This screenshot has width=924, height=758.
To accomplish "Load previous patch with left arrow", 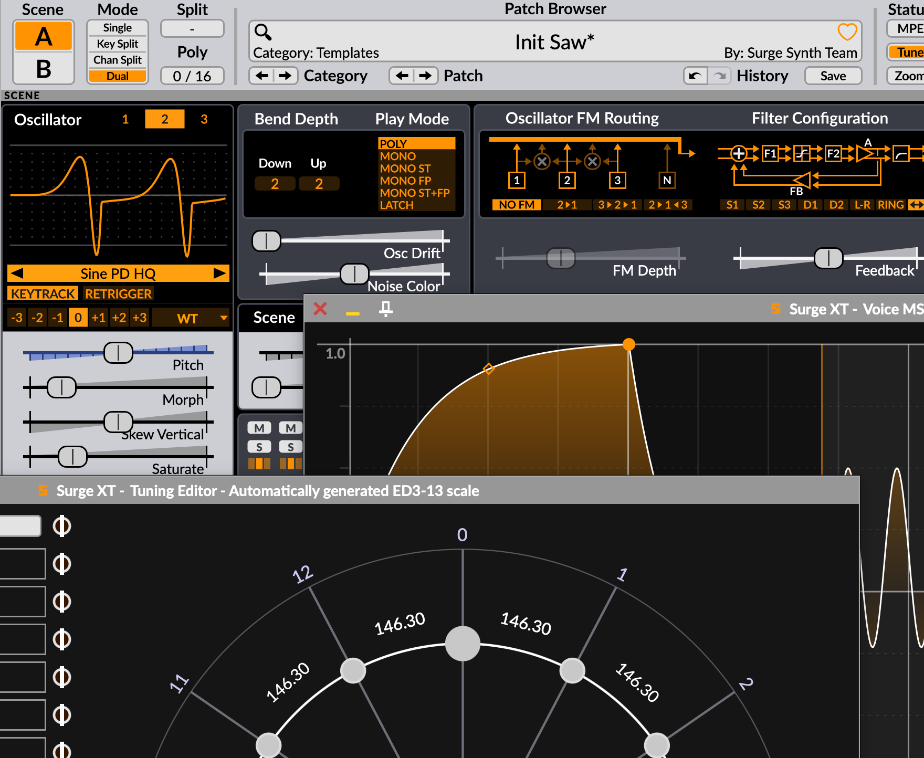I will [x=402, y=76].
